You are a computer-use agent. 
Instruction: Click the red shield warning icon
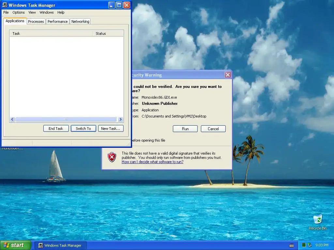pyautogui.click(x=112, y=157)
